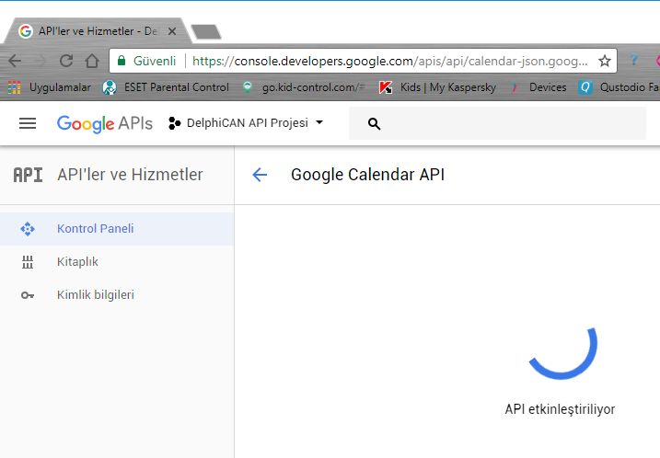Open the ESET Parental Control bookmark

point(166,87)
